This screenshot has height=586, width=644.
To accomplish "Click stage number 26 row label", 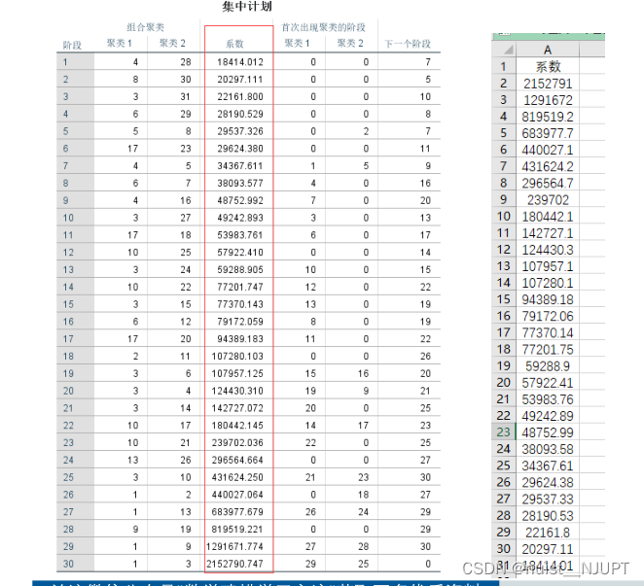I will coord(68,495).
